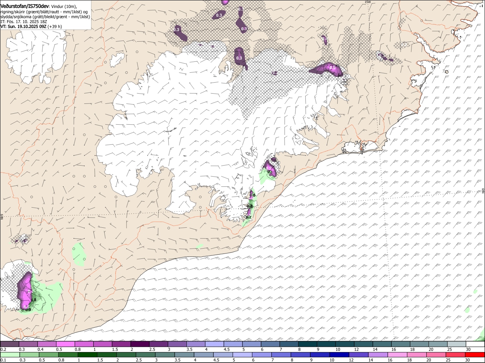Click the Veðurstofan/IS750dev map title
Screen dimensions: 485x363
click(25, 6)
